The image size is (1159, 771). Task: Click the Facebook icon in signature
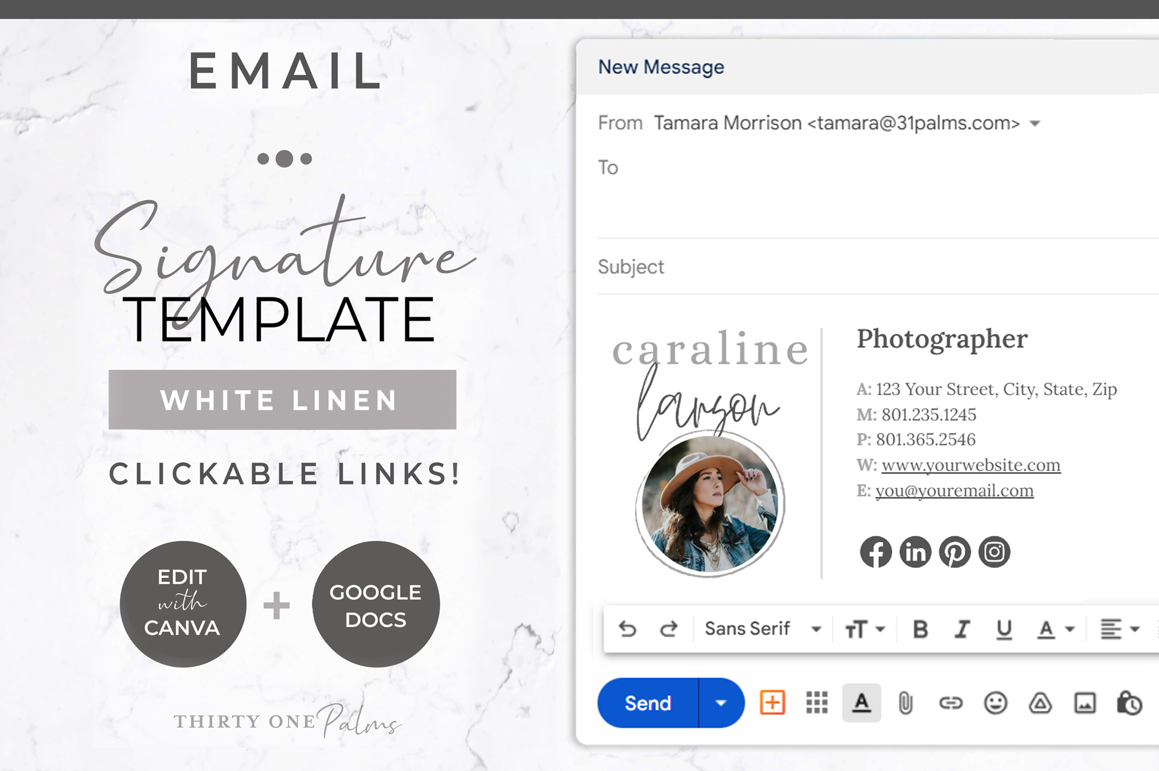click(x=875, y=552)
